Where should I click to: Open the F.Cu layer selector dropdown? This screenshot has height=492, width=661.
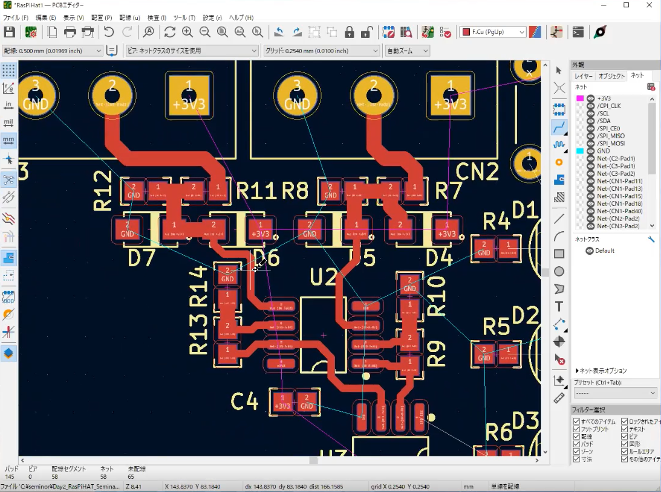[x=492, y=32]
